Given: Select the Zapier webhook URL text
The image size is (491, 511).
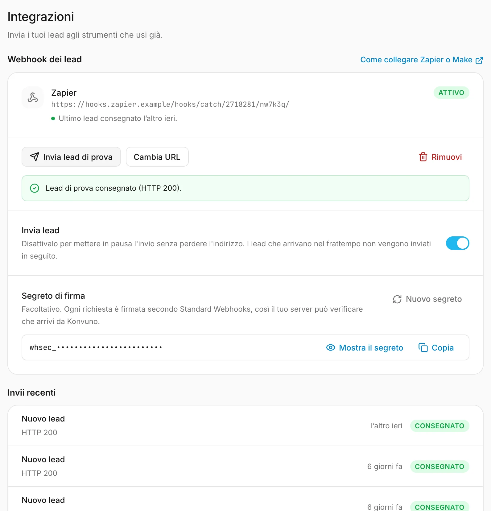Looking at the screenshot, I should point(170,104).
